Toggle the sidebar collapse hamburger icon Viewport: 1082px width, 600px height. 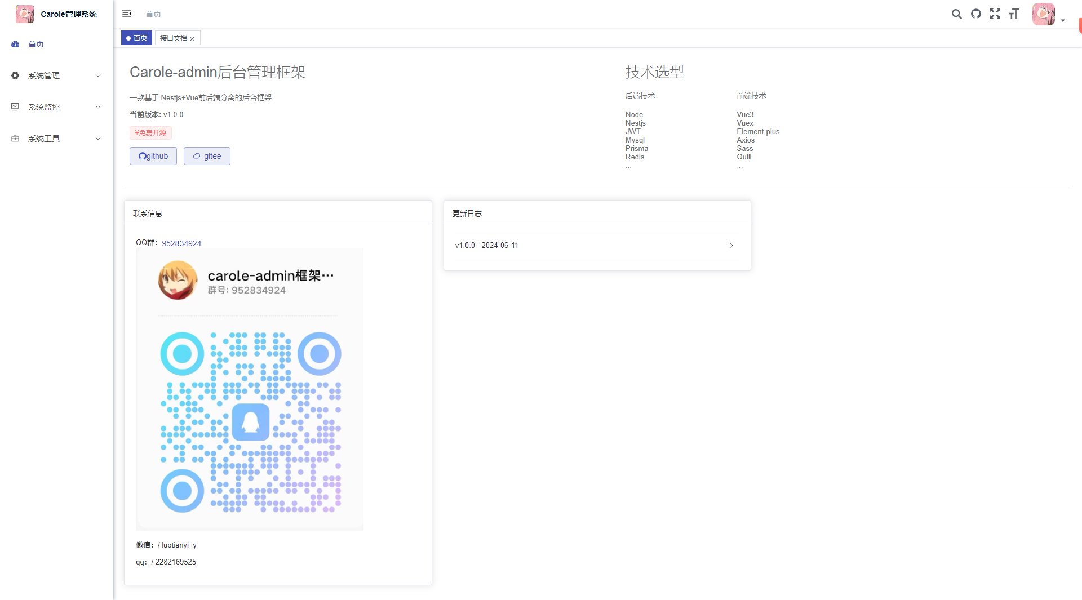coord(127,14)
